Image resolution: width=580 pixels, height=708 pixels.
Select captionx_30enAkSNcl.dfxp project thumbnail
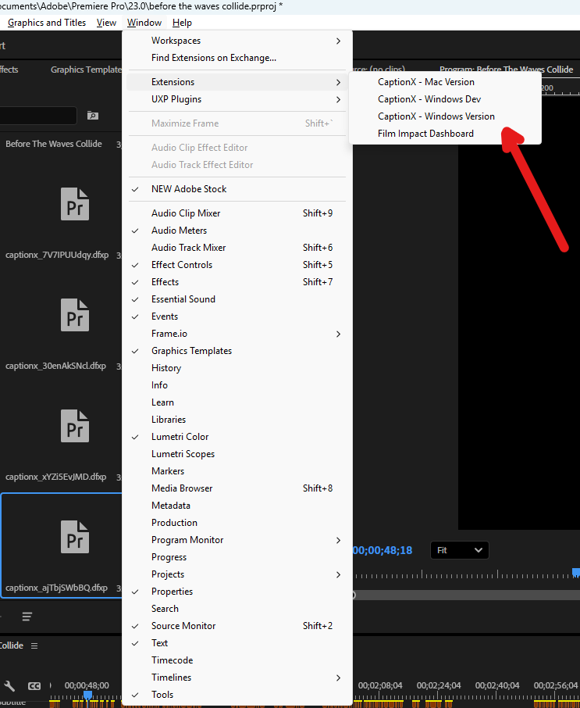click(75, 315)
